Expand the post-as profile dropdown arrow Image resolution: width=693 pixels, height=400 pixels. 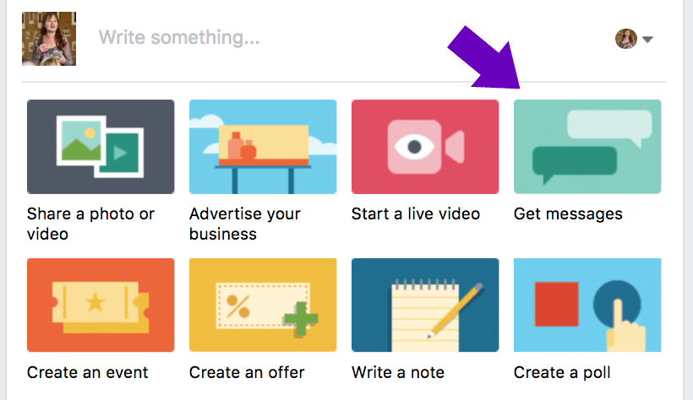[x=647, y=40]
